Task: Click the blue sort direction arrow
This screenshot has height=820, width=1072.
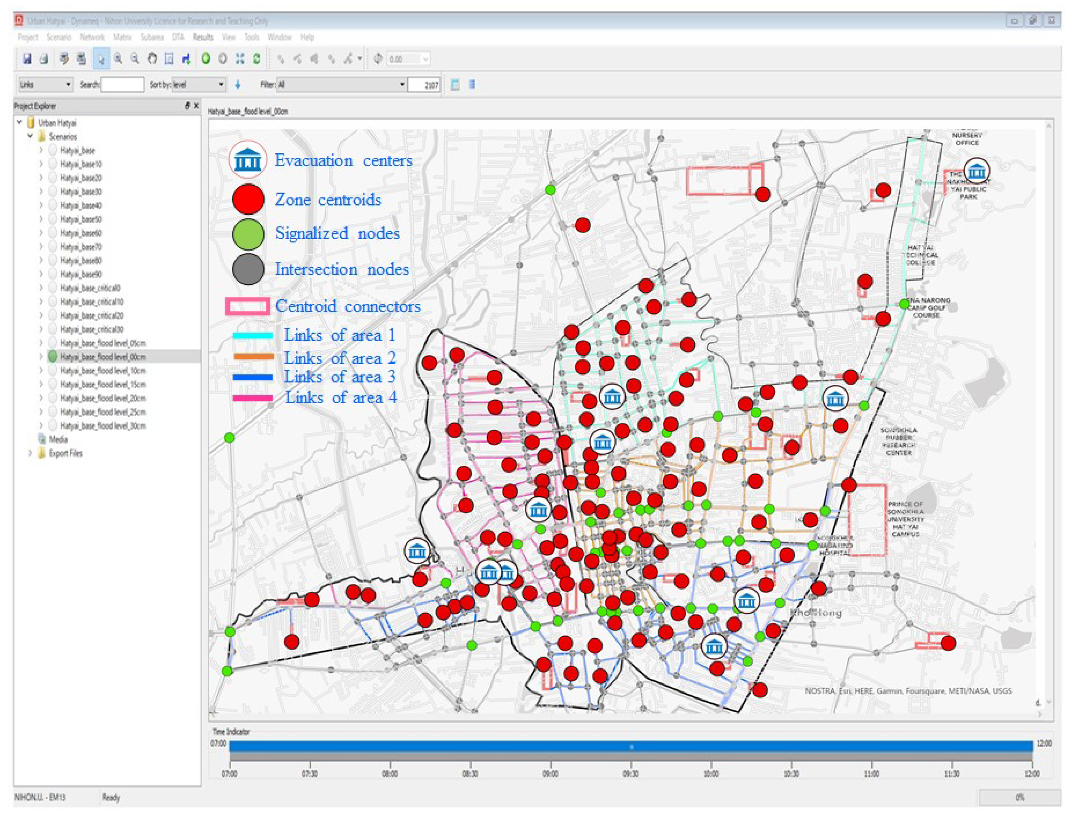Action: click(238, 85)
